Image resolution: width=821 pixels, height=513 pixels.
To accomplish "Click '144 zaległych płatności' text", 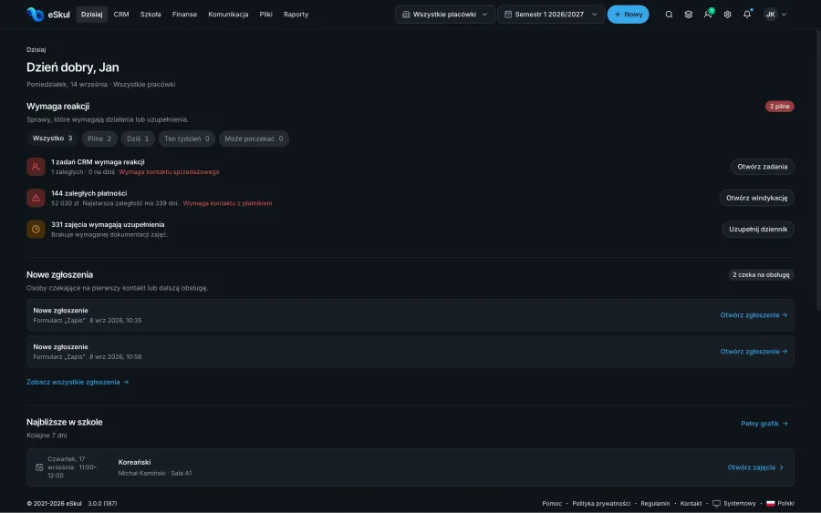I will [89, 193].
